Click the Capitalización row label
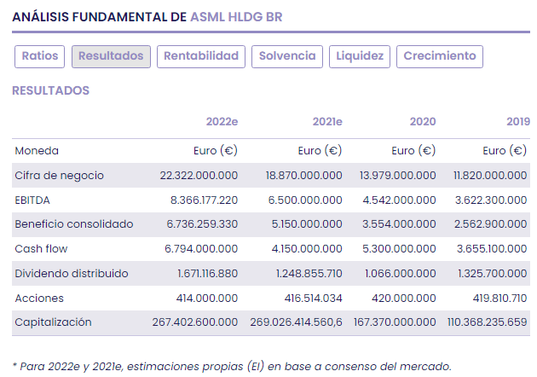Screen dimensions: 537x377 (53, 322)
